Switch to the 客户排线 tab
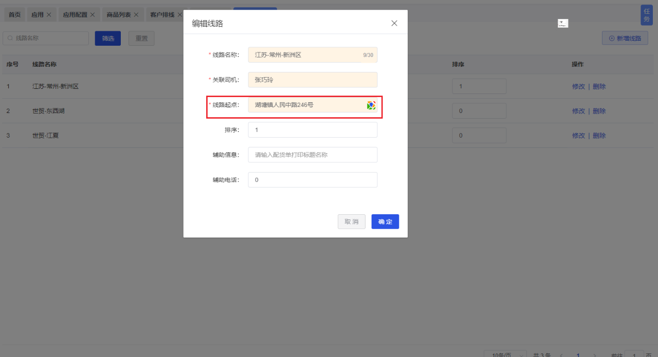The image size is (658, 357). (162, 15)
